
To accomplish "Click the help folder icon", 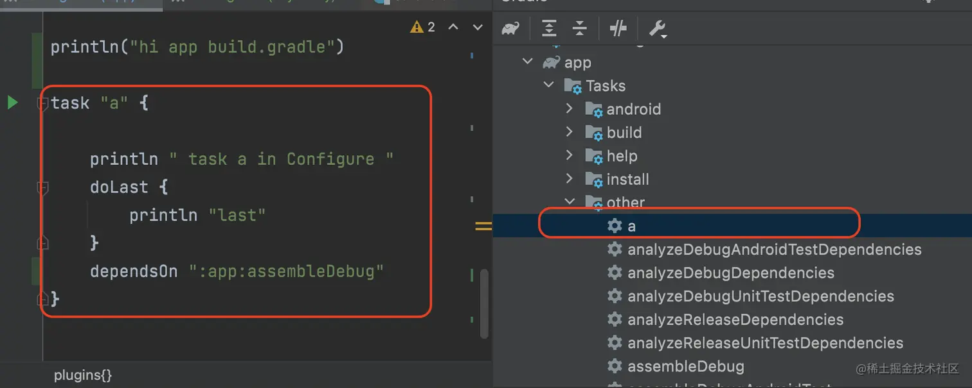I will click(x=593, y=156).
